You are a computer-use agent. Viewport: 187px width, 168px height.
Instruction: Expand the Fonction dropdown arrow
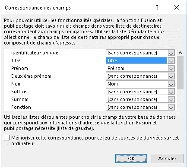[171, 107]
